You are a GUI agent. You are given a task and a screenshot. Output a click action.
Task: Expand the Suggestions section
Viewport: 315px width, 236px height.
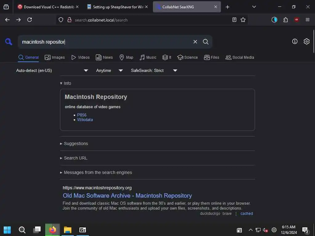[74, 144]
